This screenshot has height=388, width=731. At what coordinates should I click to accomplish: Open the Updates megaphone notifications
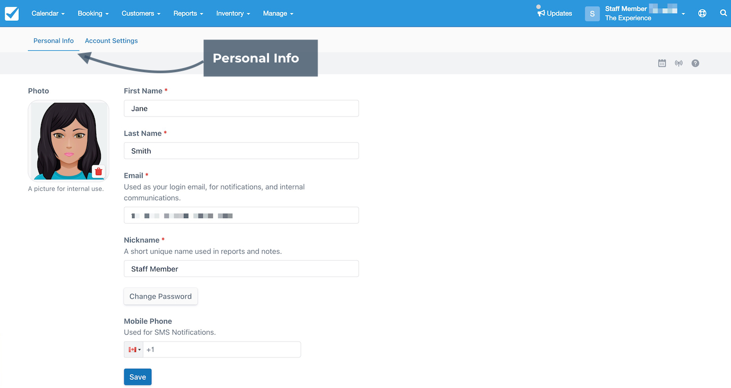[555, 13]
